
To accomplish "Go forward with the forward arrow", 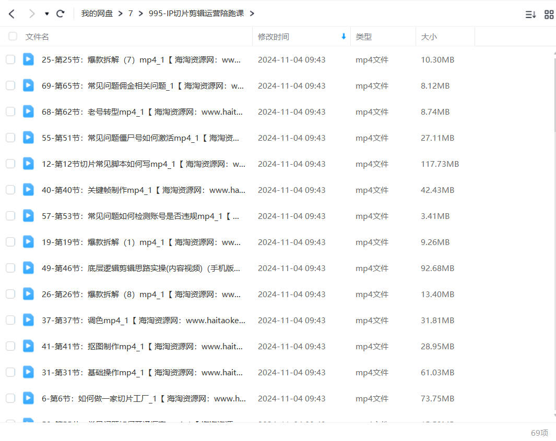I will (32, 14).
